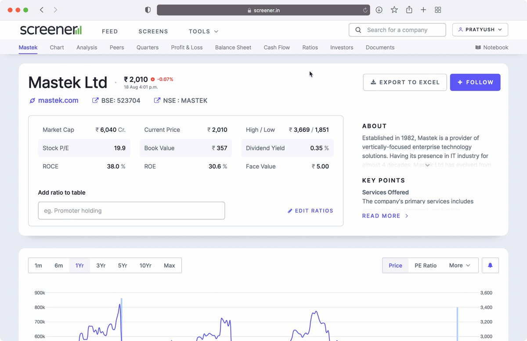Click the Dividend Yield value 0.35 %

coord(319,148)
